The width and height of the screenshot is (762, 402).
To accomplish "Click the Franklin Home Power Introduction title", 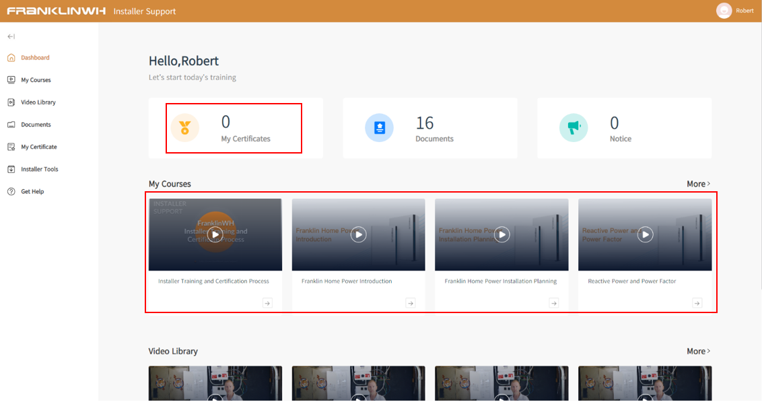I will coord(347,281).
